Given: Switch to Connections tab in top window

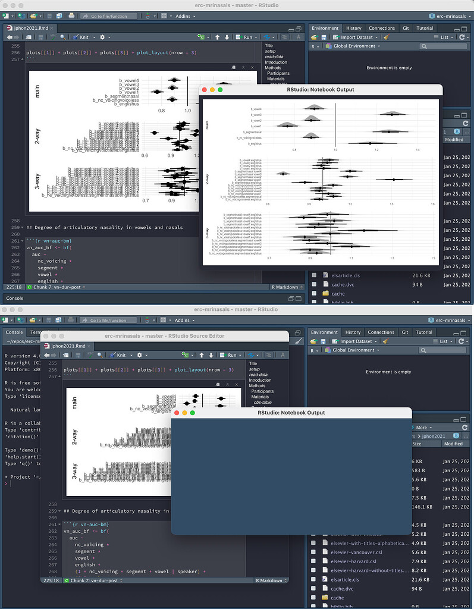Looking at the screenshot, I should (382, 28).
